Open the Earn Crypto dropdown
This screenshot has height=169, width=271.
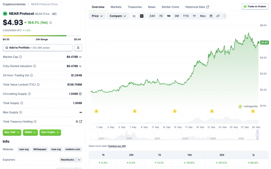click(50, 132)
